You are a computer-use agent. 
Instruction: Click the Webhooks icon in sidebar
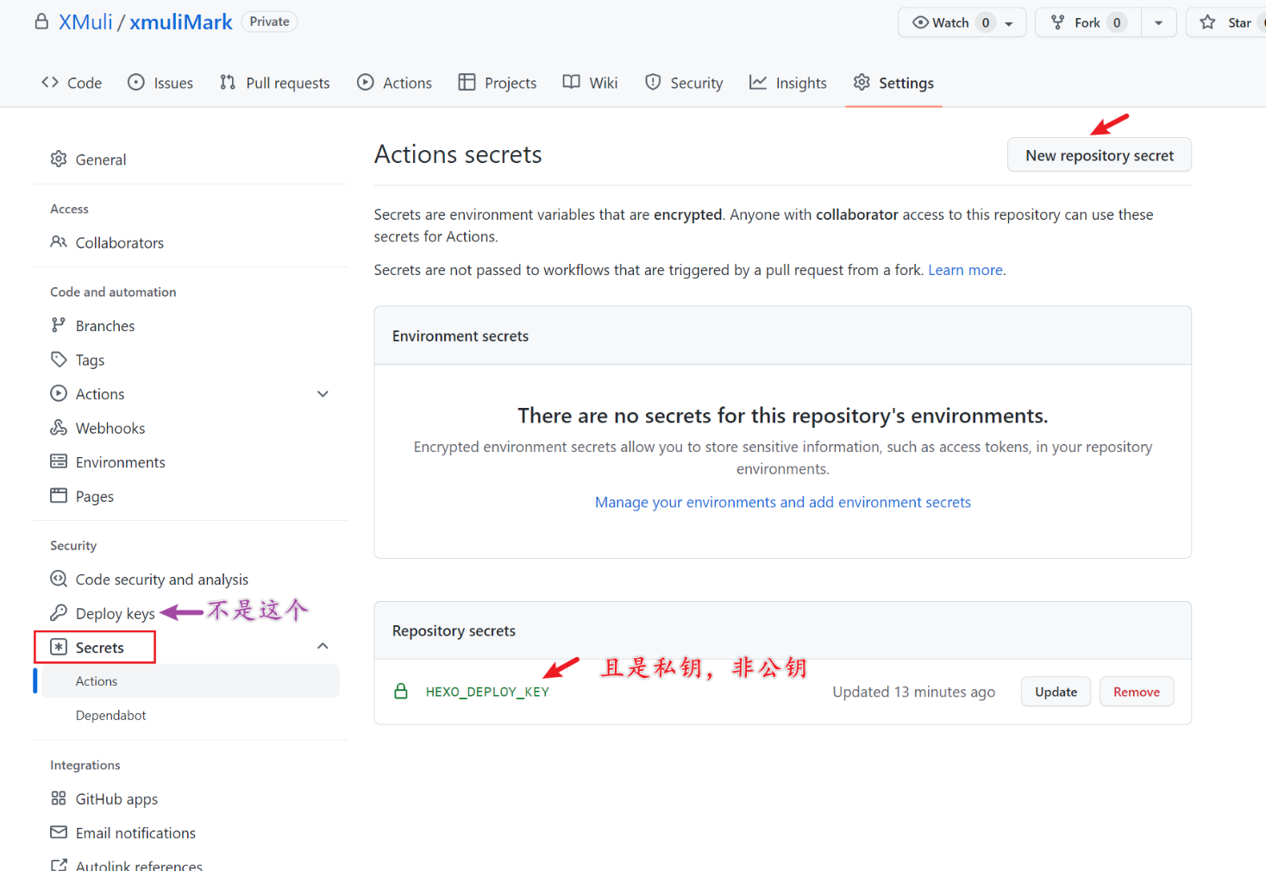click(59, 428)
